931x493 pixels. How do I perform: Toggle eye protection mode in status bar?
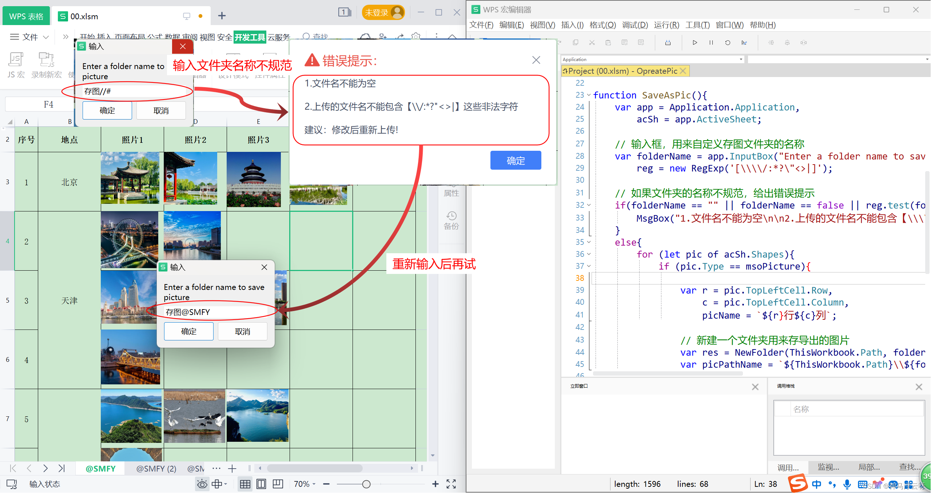202,484
